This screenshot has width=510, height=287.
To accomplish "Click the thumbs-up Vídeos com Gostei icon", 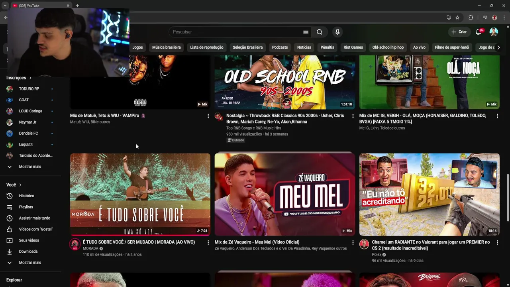I will click(x=10, y=229).
